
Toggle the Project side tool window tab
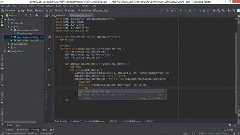coord(2,21)
